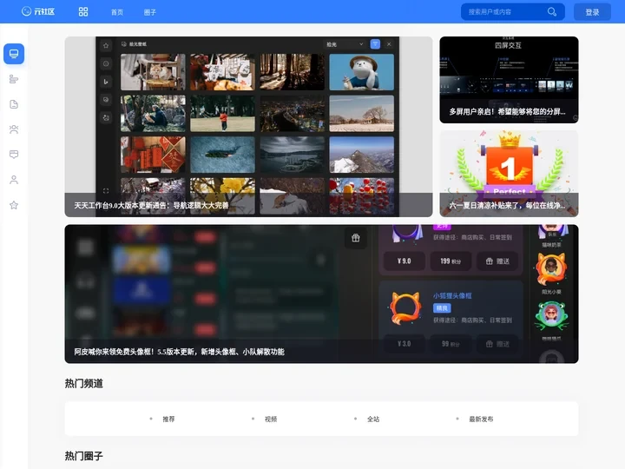This screenshot has height=469, width=625.
Task: Open the document sidebar icon
Action: [14, 104]
